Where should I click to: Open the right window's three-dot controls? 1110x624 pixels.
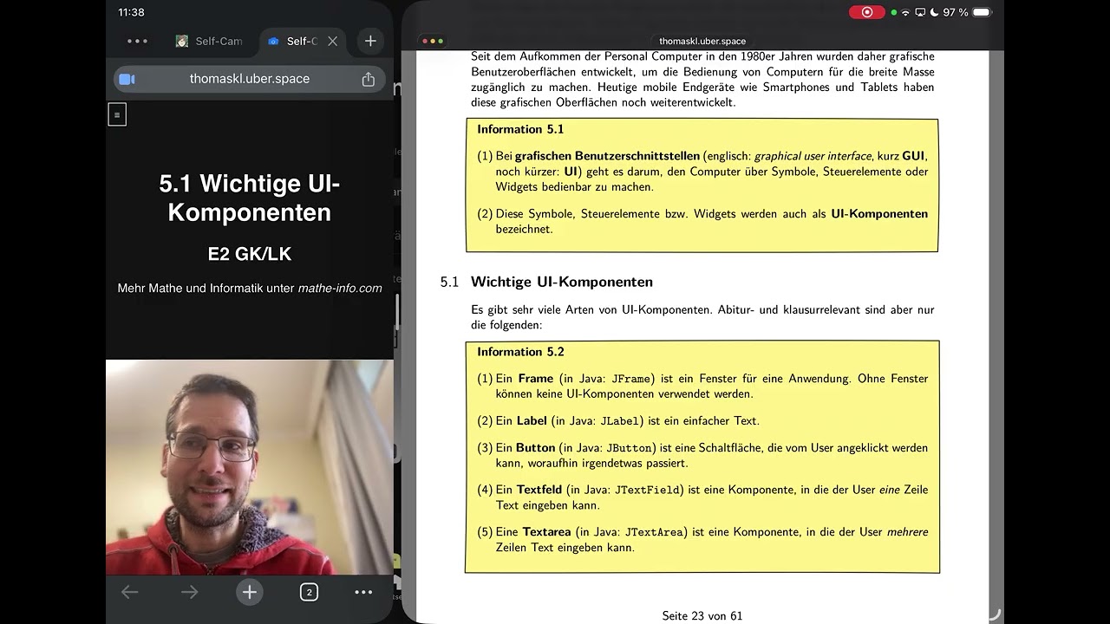[432, 41]
